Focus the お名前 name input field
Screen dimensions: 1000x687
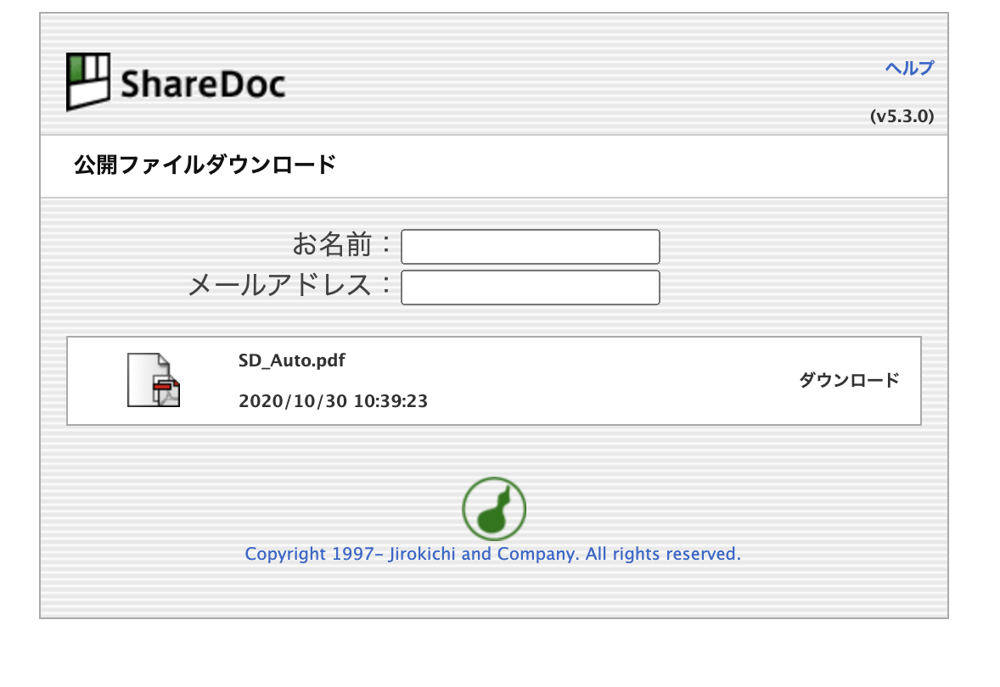tap(530, 247)
